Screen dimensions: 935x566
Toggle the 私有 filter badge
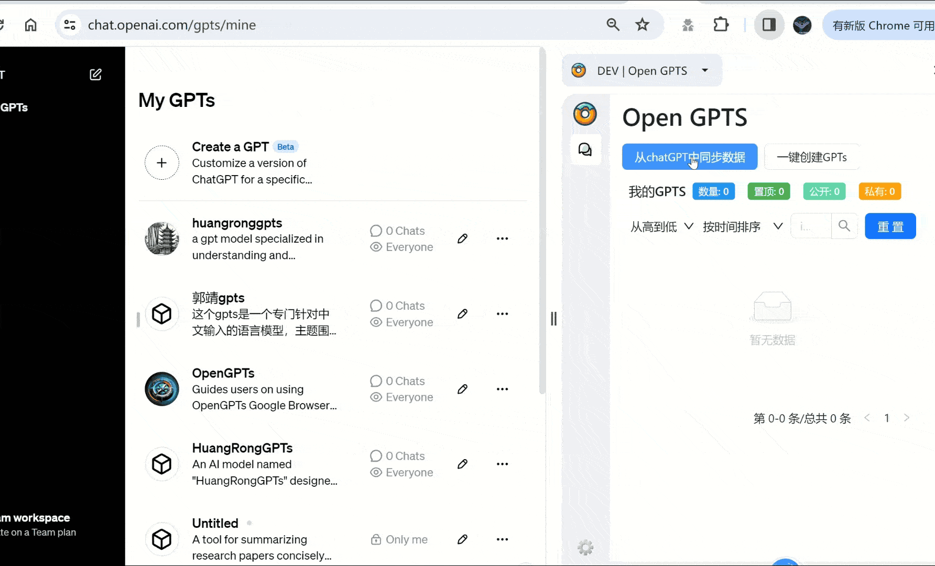pyautogui.click(x=879, y=191)
